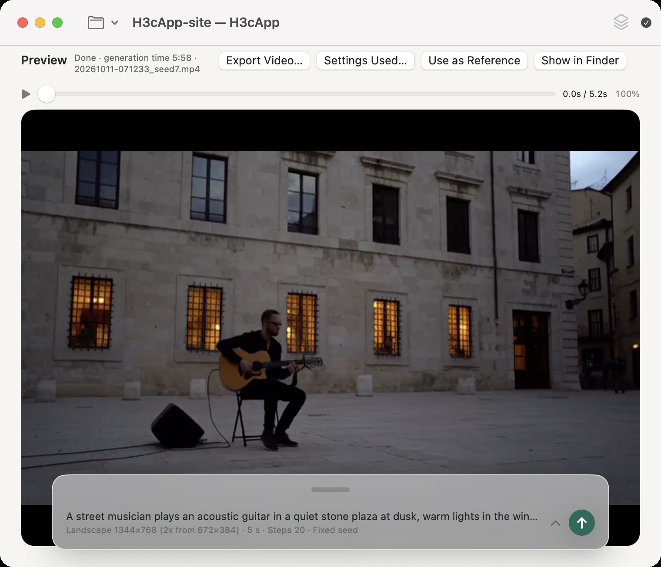Click the 100% zoom value
Image resolution: width=661 pixels, height=567 pixels.
tap(627, 94)
